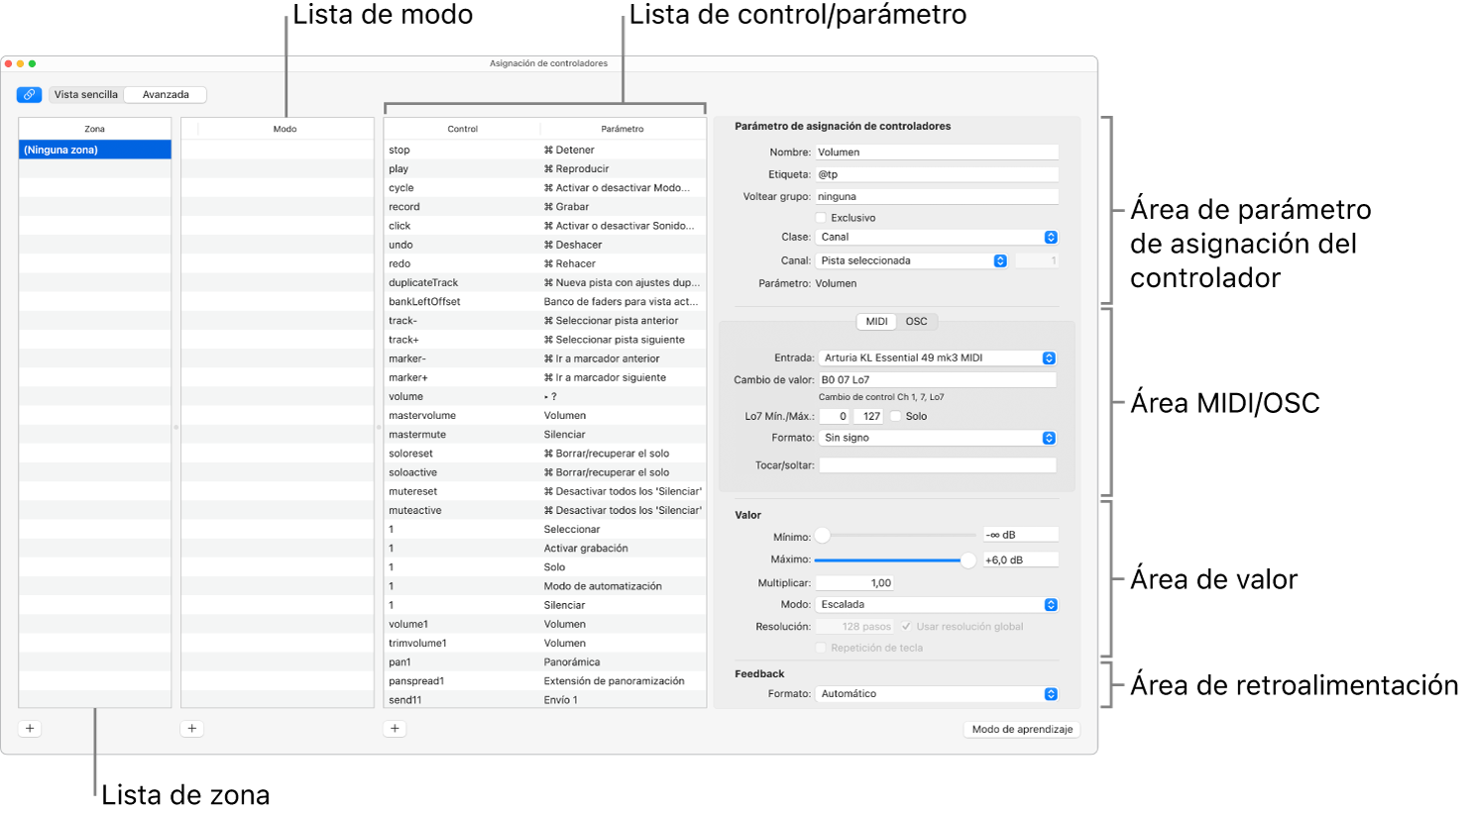Select the Avanzada view button
The image size is (1477, 814).
(x=166, y=95)
